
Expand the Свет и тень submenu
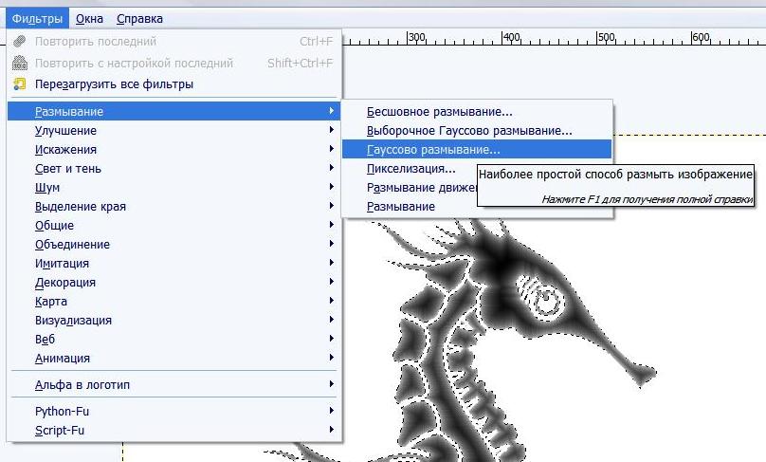pyautogui.click(x=174, y=169)
